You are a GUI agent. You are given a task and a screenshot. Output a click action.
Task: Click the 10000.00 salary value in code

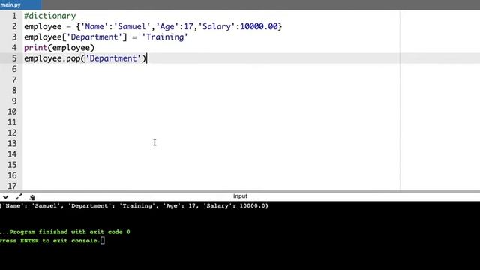pos(259,27)
